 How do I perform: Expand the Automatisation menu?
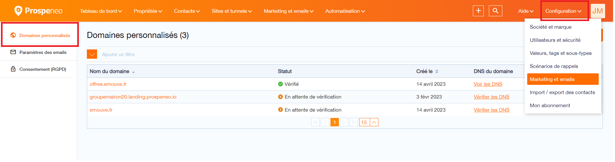coord(345,11)
